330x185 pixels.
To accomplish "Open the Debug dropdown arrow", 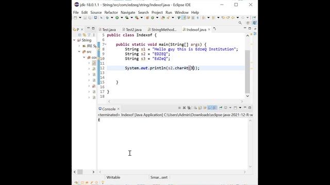I will [x=112, y=18].
